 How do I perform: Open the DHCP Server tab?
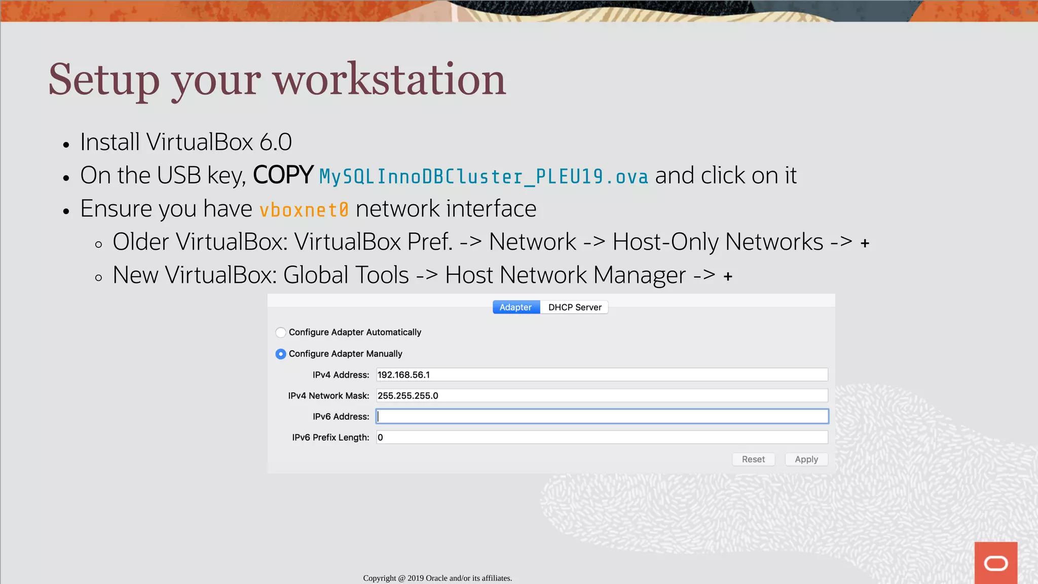pos(575,307)
